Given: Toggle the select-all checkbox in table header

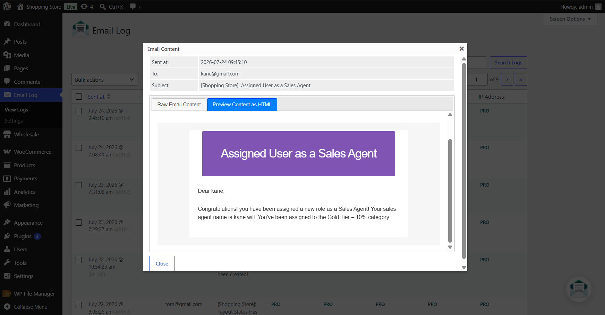Looking at the screenshot, I should pos(79,97).
